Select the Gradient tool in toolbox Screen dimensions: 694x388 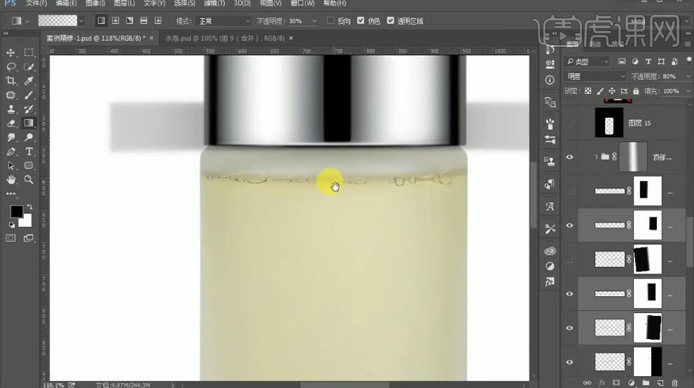coord(29,123)
